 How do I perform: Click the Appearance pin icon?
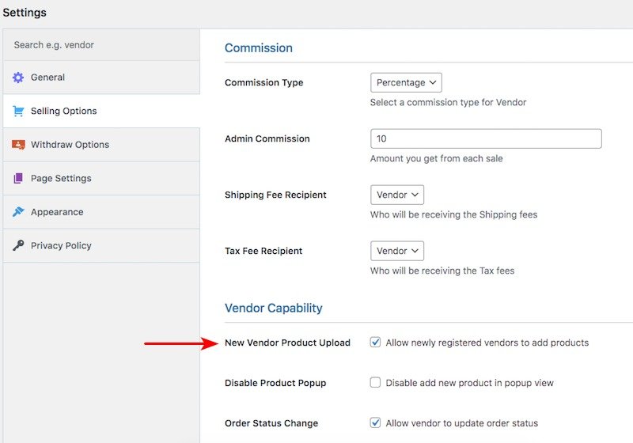pos(18,212)
